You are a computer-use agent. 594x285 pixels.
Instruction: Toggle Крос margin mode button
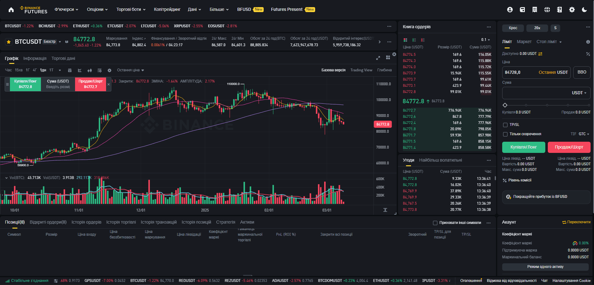pos(513,28)
